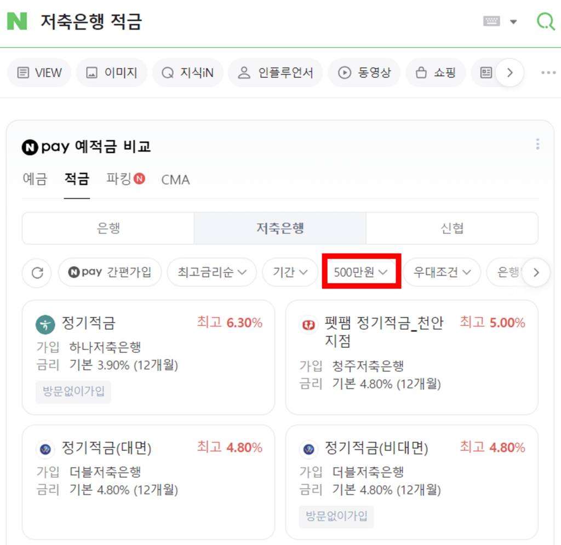
Task: Open the partially hidden 은행 filter
Action: (507, 273)
